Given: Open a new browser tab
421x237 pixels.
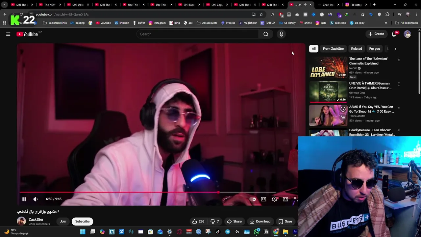Looking at the screenshot, I should [x=374, y=5].
